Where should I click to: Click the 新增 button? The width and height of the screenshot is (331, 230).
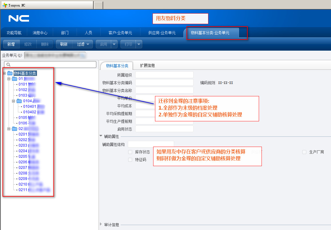[11, 44]
